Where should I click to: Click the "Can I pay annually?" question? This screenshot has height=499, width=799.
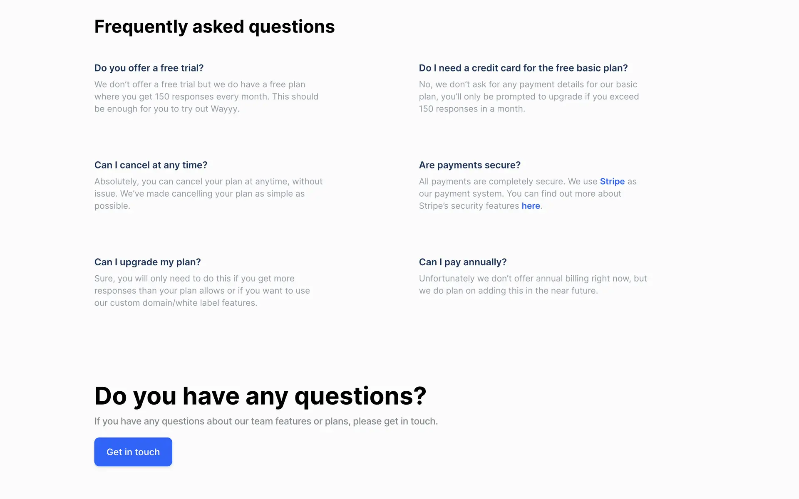[462, 262]
